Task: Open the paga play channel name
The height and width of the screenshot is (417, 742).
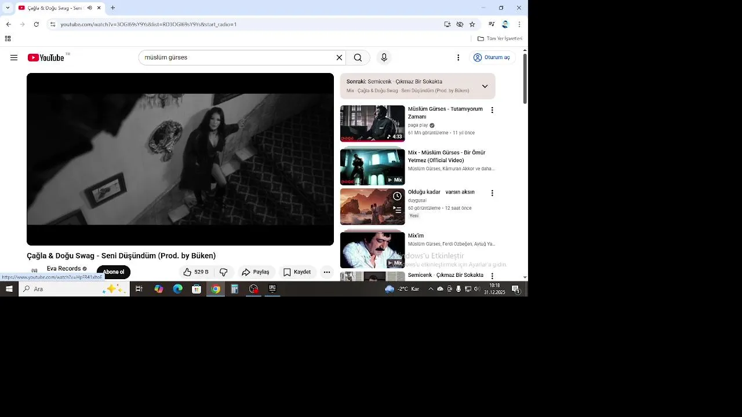Action: [418, 125]
